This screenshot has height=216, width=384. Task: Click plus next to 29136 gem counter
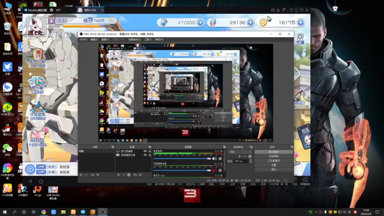click(251, 22)
